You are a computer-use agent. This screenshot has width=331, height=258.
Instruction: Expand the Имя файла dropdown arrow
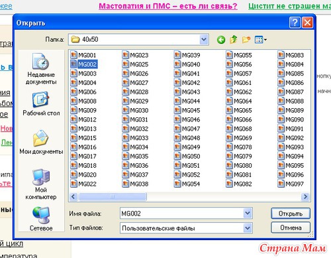pos(248,214)
